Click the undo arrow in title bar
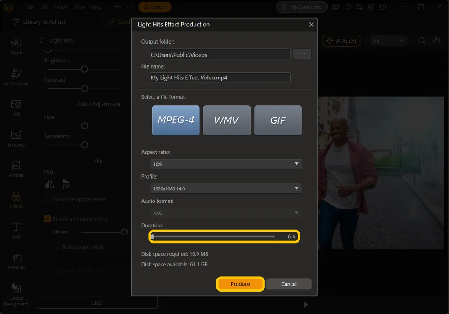The height and width of the screenshot is (314, 449). 118,7
